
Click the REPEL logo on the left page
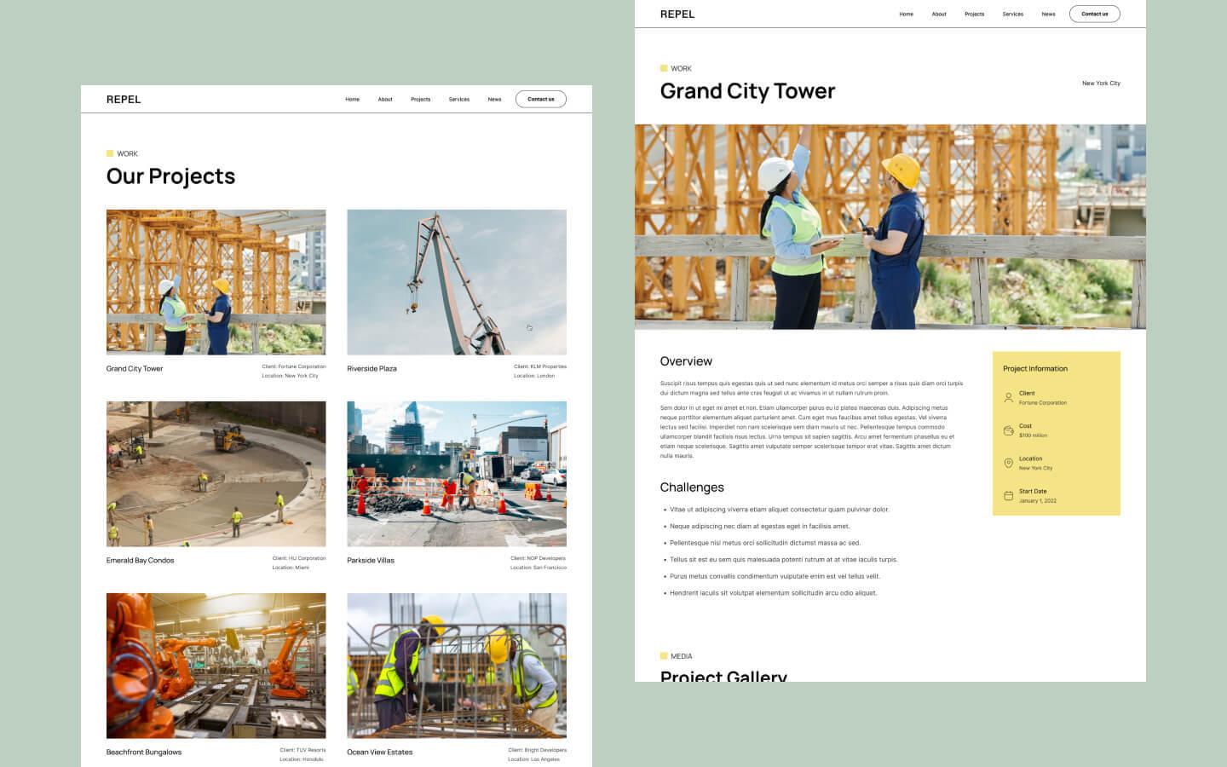[124, 99]
